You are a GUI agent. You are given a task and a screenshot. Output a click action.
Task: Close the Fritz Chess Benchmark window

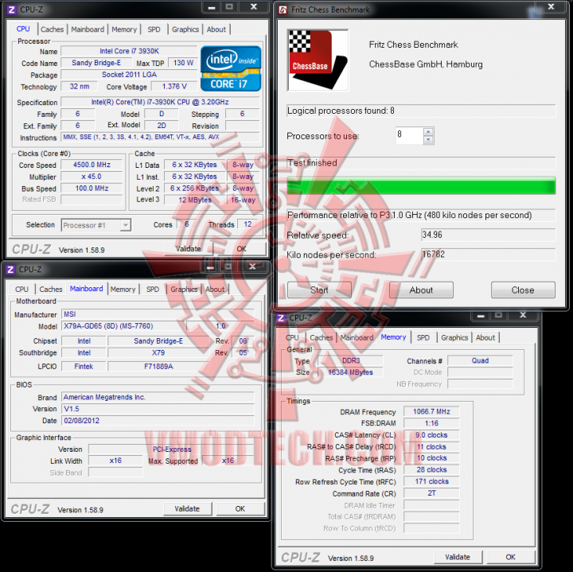[x=551, y=6]
